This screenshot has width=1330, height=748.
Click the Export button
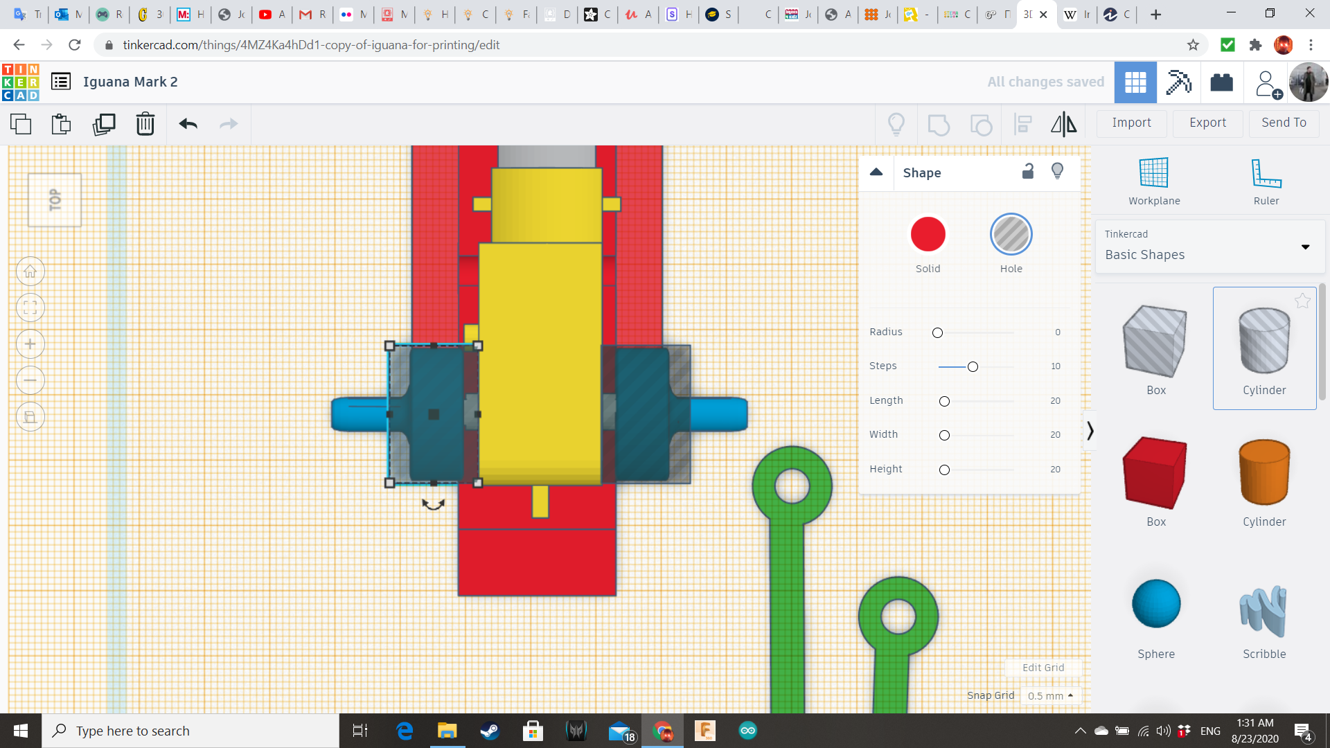[x=1207, y=123]
